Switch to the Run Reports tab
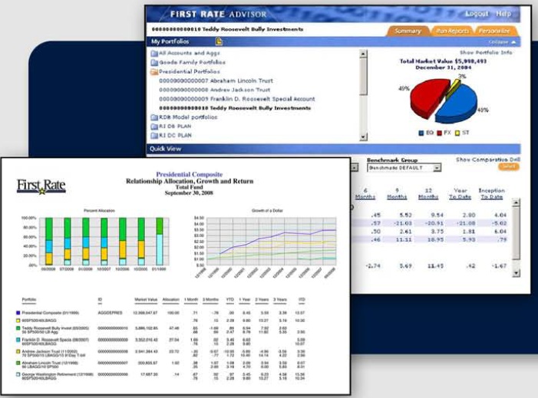Screen dimensions: 538x398 click(452, 31)
